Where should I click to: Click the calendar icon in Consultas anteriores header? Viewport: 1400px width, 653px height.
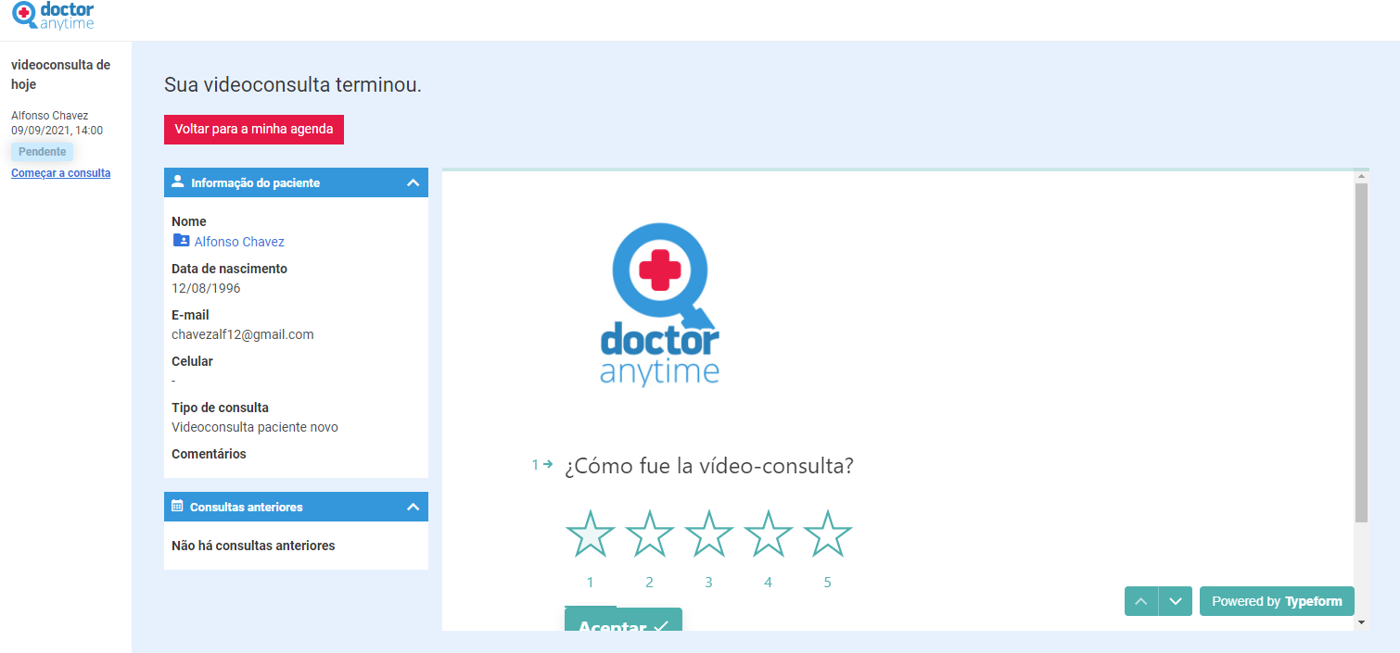tap(178, 506)
